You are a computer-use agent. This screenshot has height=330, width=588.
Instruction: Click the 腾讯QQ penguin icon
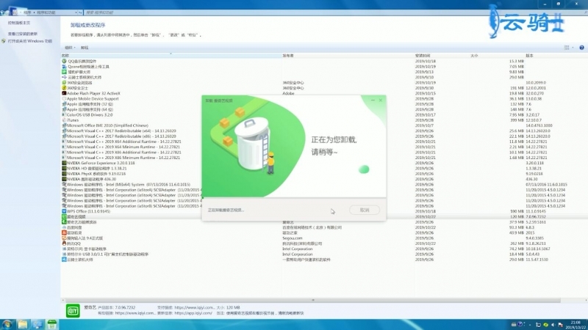click(64, 243)
